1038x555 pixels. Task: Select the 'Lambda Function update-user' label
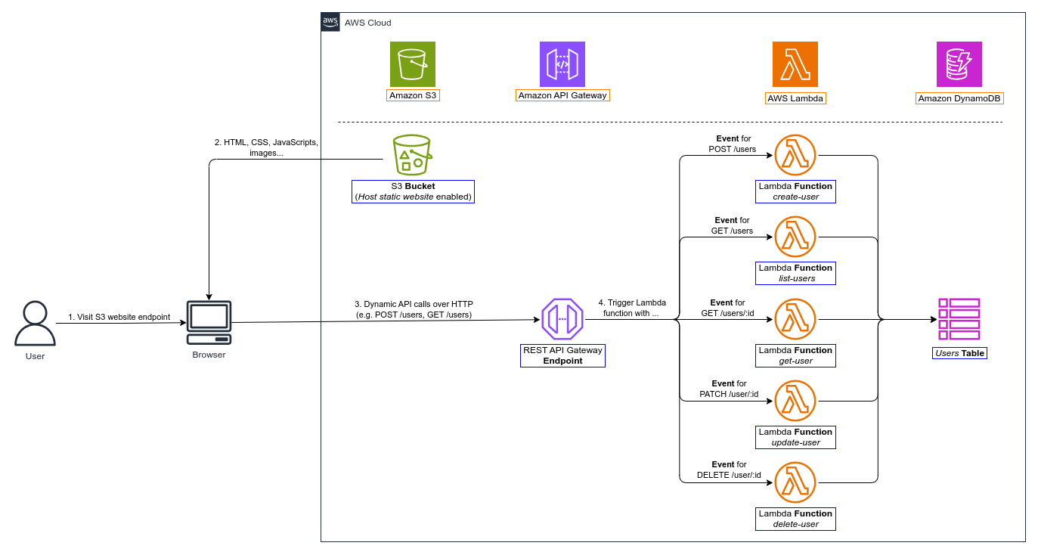pos(795,437)
